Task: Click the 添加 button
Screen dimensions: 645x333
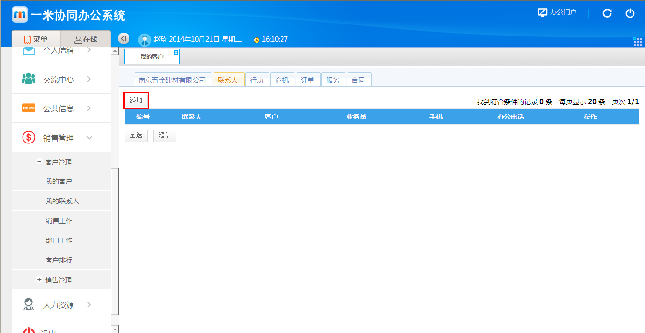Action: click(x=136, y=101)
